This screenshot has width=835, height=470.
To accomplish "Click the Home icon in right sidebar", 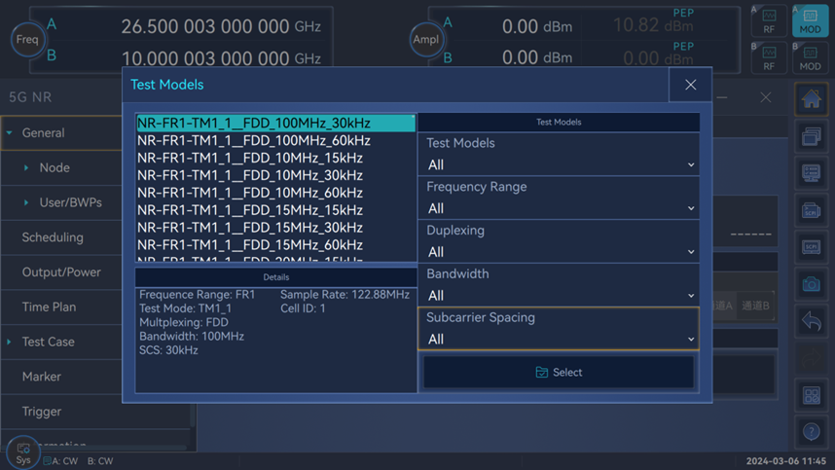I will click(x=811, y=98).
